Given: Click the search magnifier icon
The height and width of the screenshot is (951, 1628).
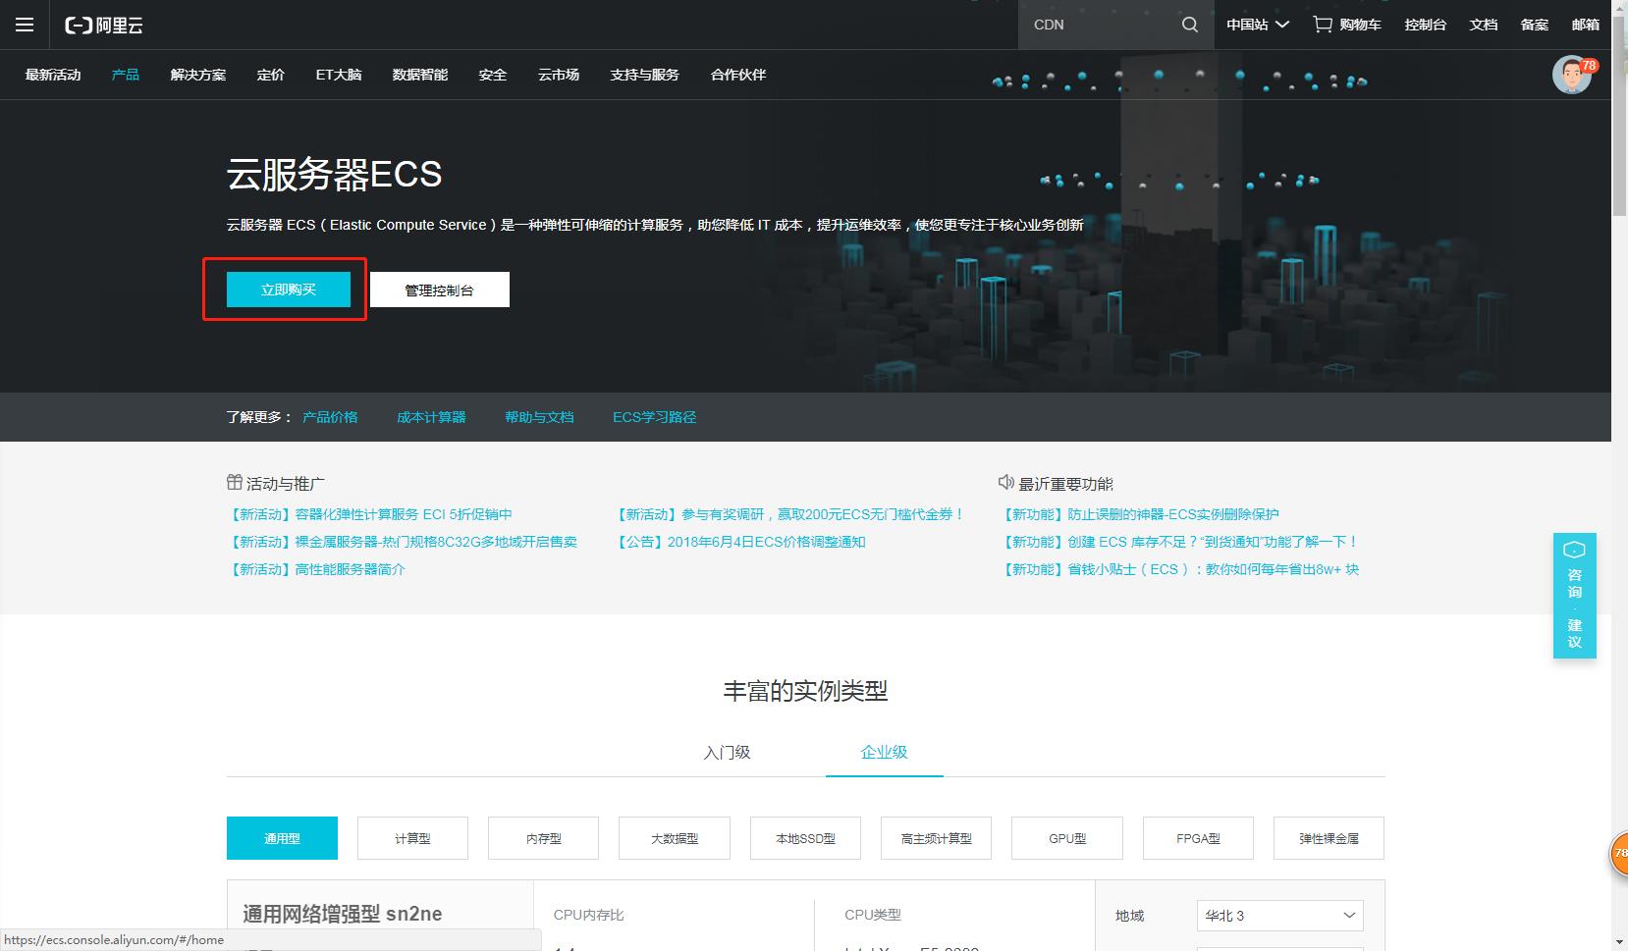Looking at the screenshot, I should click(1188, 24).
